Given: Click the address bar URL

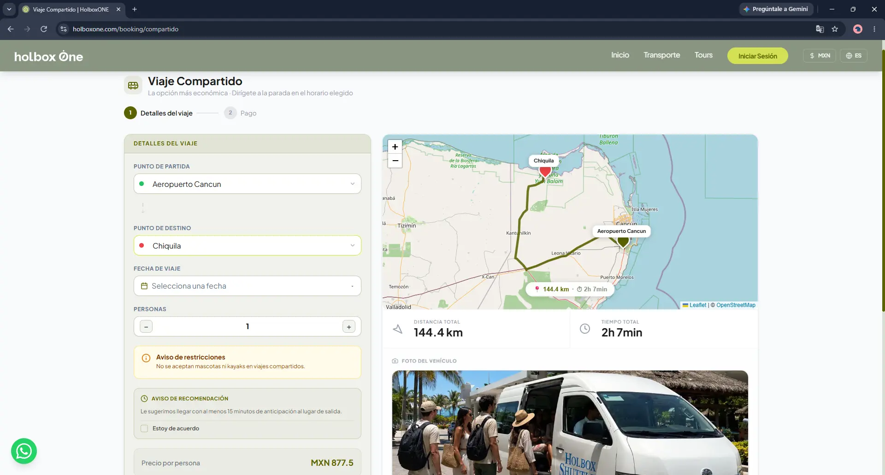Looking at the screenshot, I should click(125, 29).
